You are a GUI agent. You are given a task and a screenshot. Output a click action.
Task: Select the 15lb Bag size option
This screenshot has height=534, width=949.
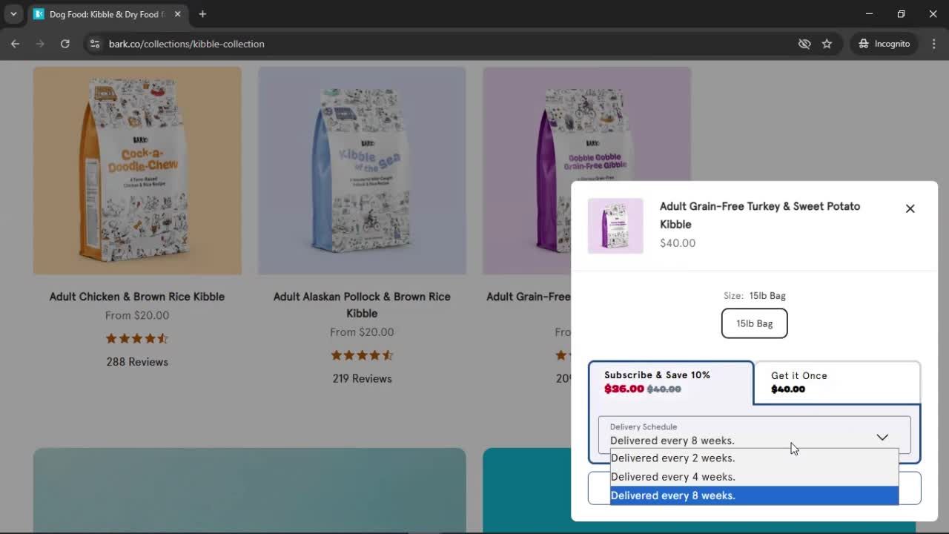(755, 323)
